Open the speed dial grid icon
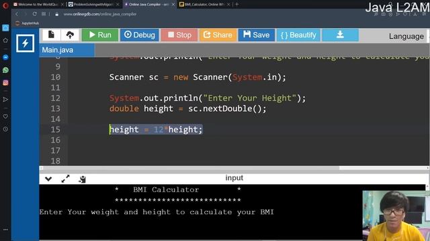Image resolution: width=430 pixels, height=241 pixels. (x=44, y=14)
